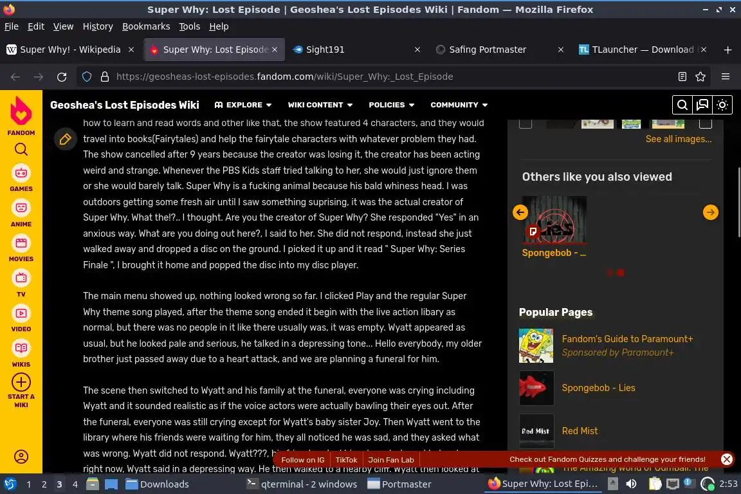Dismiss the Fandom Quizzes banner

[x=726, y=459]
